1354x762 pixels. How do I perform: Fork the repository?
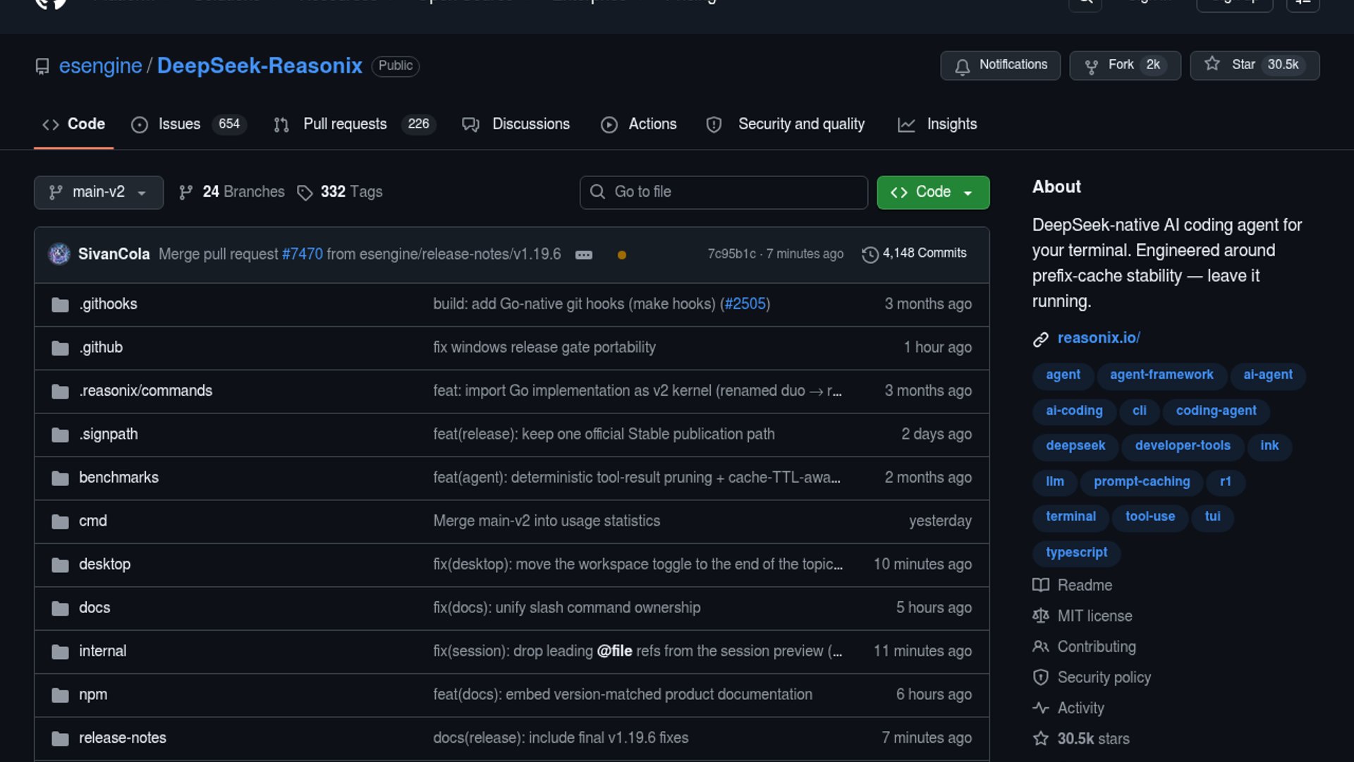pos(1125,66)
